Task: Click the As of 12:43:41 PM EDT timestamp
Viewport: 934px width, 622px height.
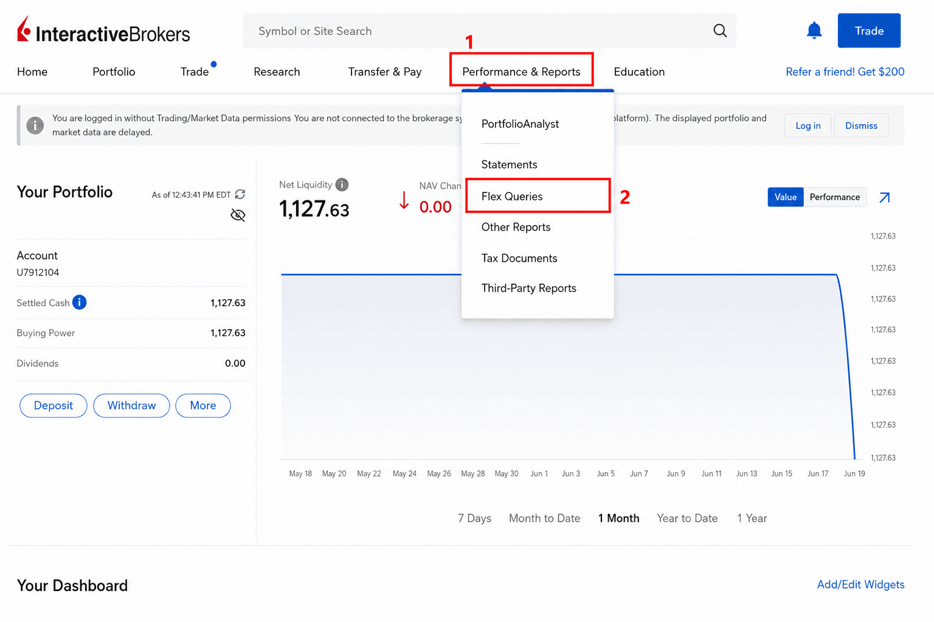Action: pos(191,195)
